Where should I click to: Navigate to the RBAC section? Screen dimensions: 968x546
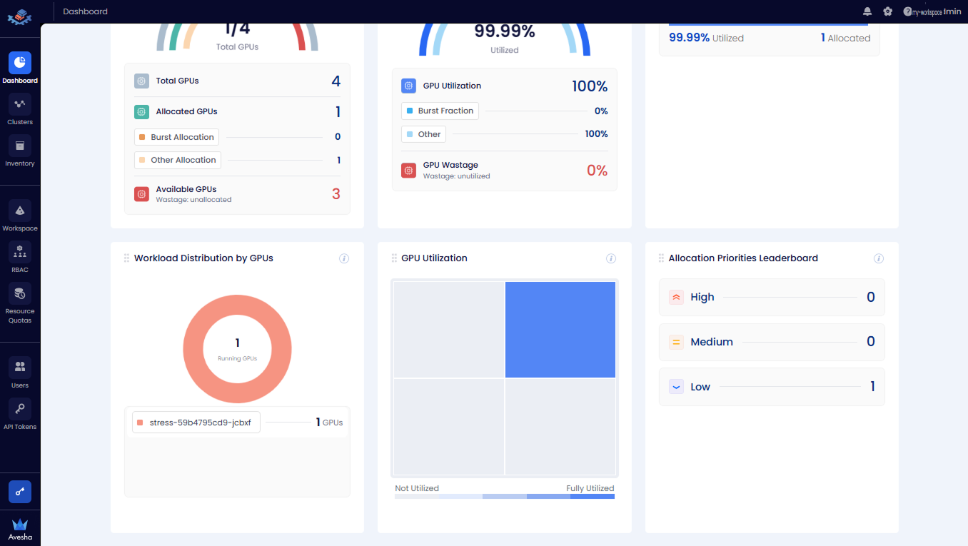[19, 257]
